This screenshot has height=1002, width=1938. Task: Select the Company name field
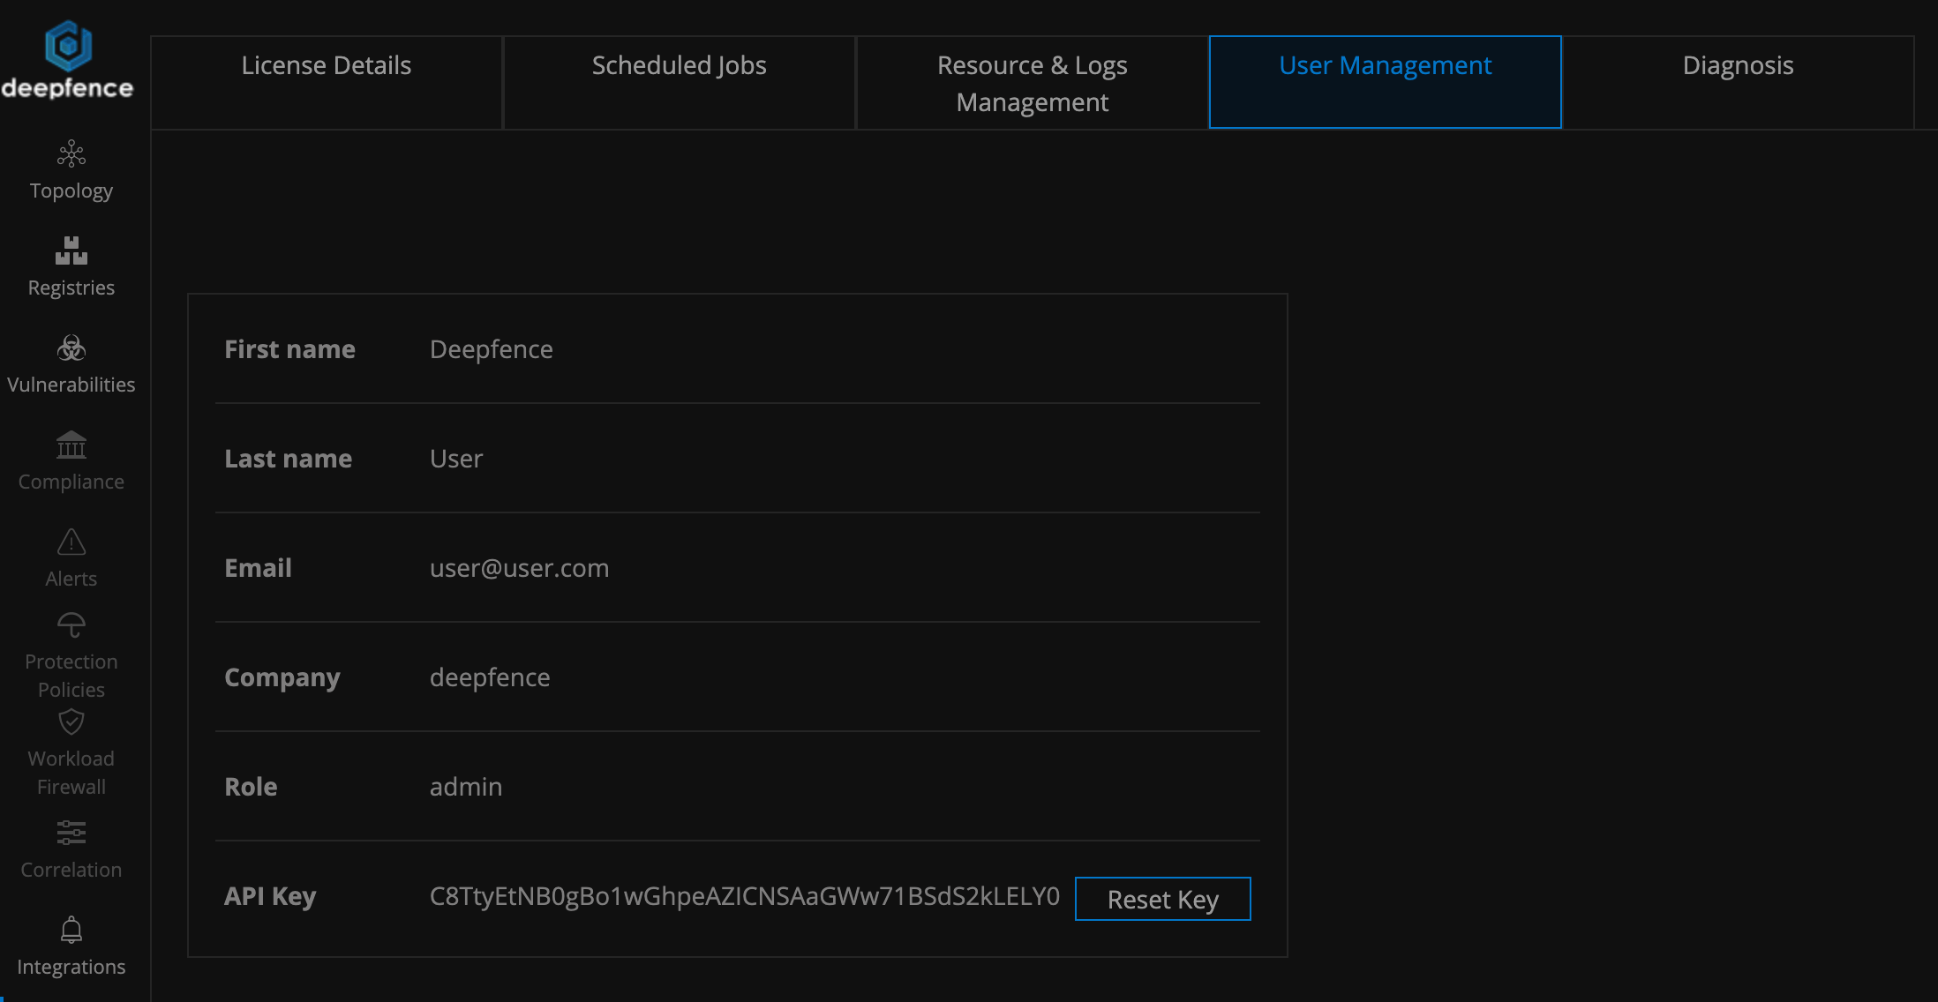tap(490, 677)
